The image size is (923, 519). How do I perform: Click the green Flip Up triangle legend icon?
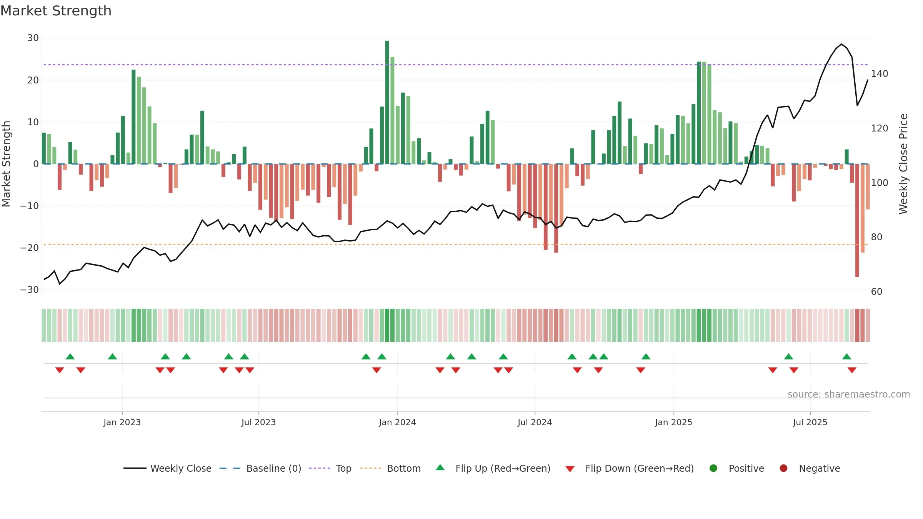tap(440, 467)
